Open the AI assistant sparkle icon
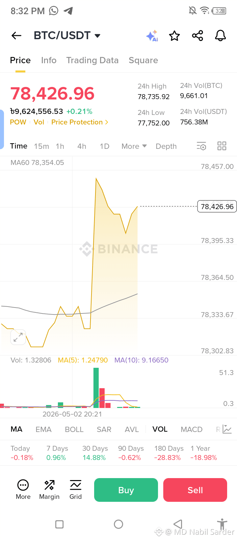 pyautogui.click(x=152, y=36)
